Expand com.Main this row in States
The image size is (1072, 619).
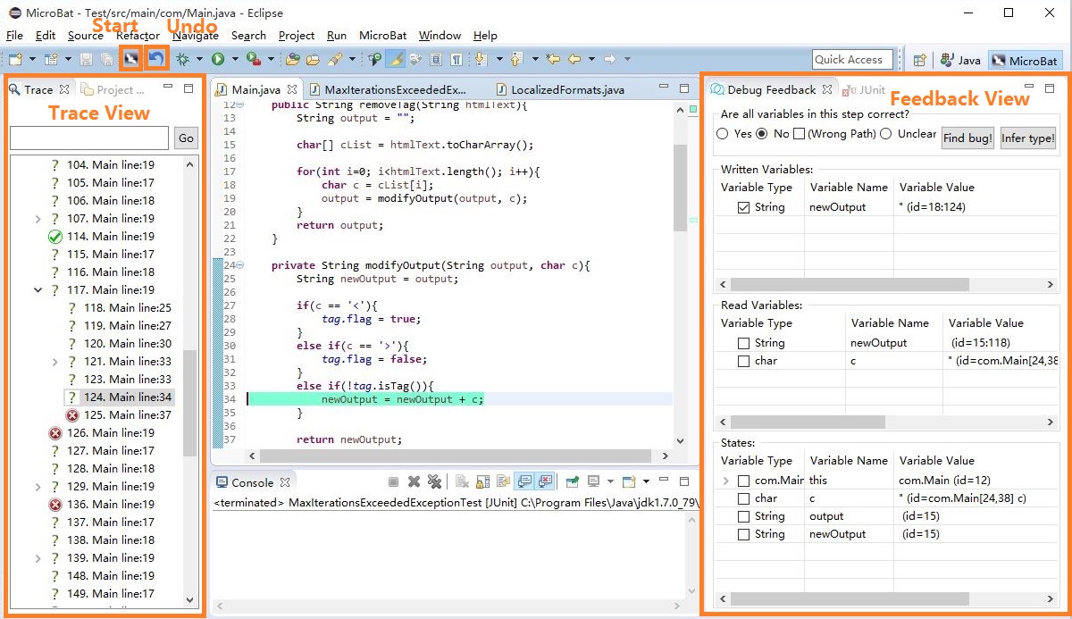pyautogui.click(x=726, y=481)
